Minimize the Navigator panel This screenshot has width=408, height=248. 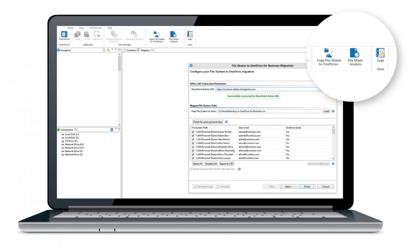point(116,50)
